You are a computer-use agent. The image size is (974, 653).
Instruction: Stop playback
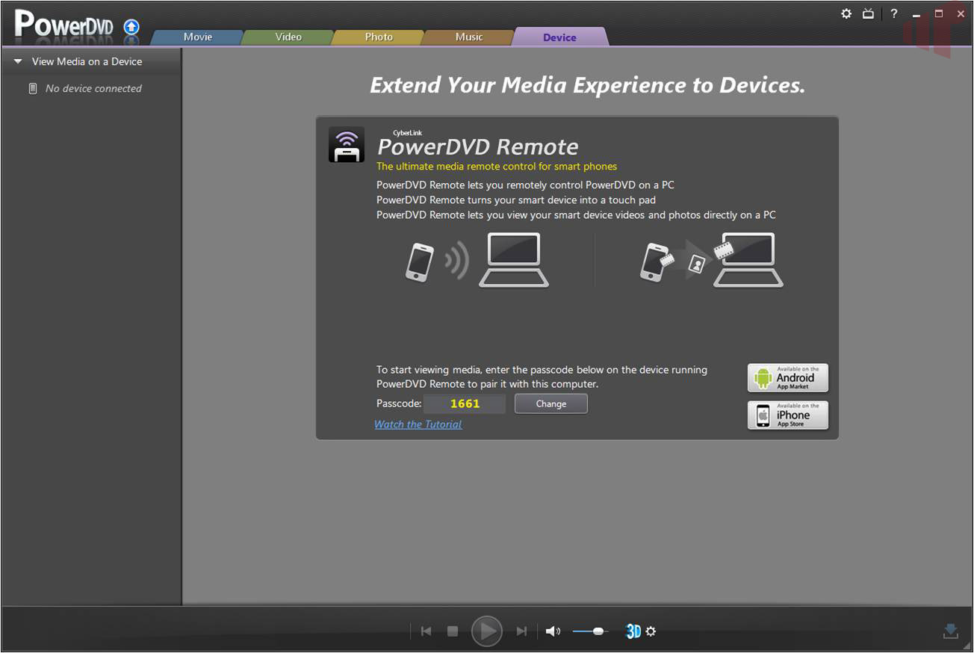point(452,631)
